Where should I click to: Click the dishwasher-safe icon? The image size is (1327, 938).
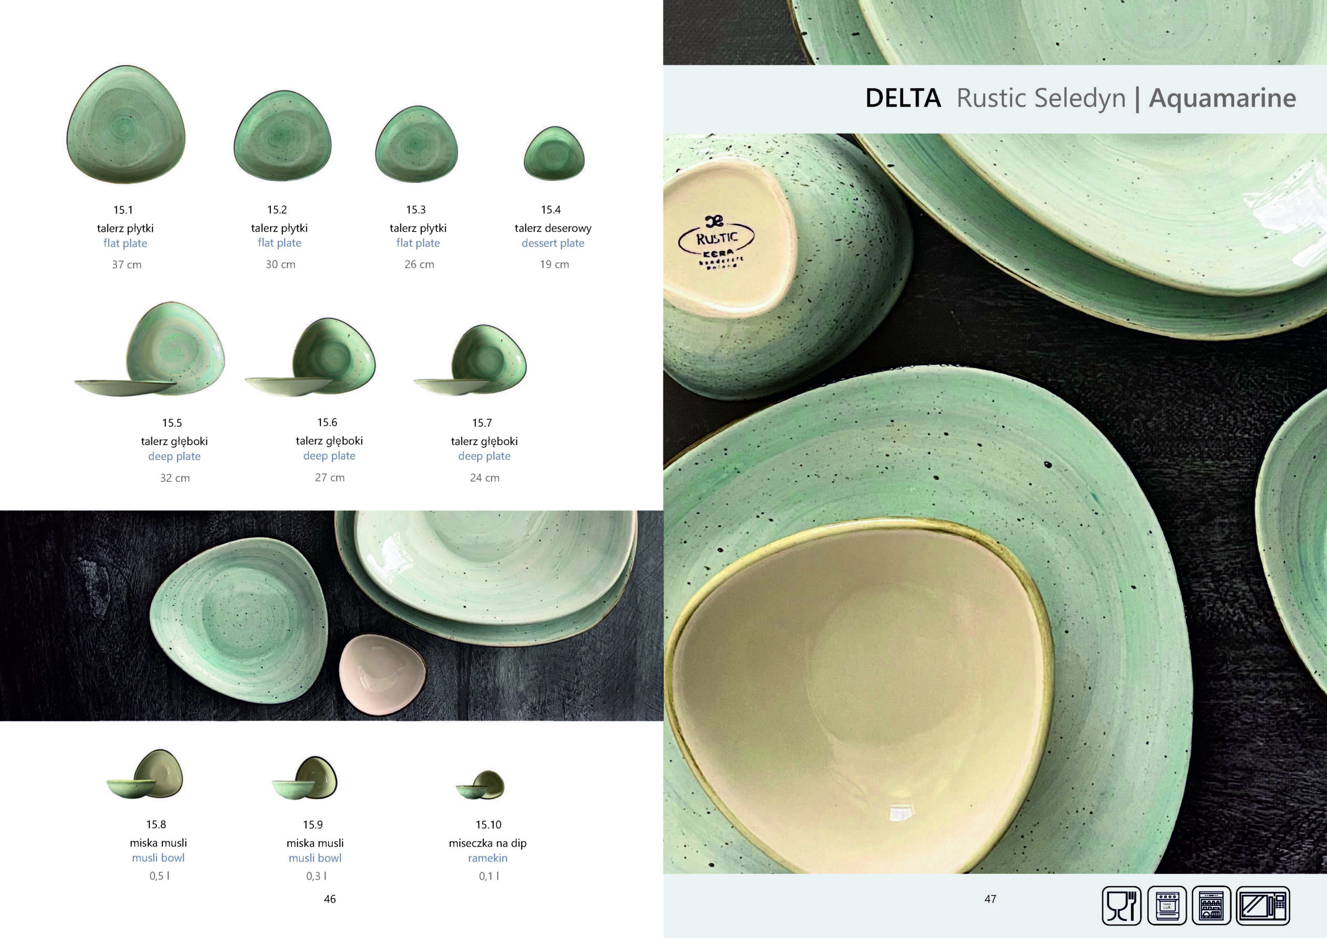(x=1212, y=906)
